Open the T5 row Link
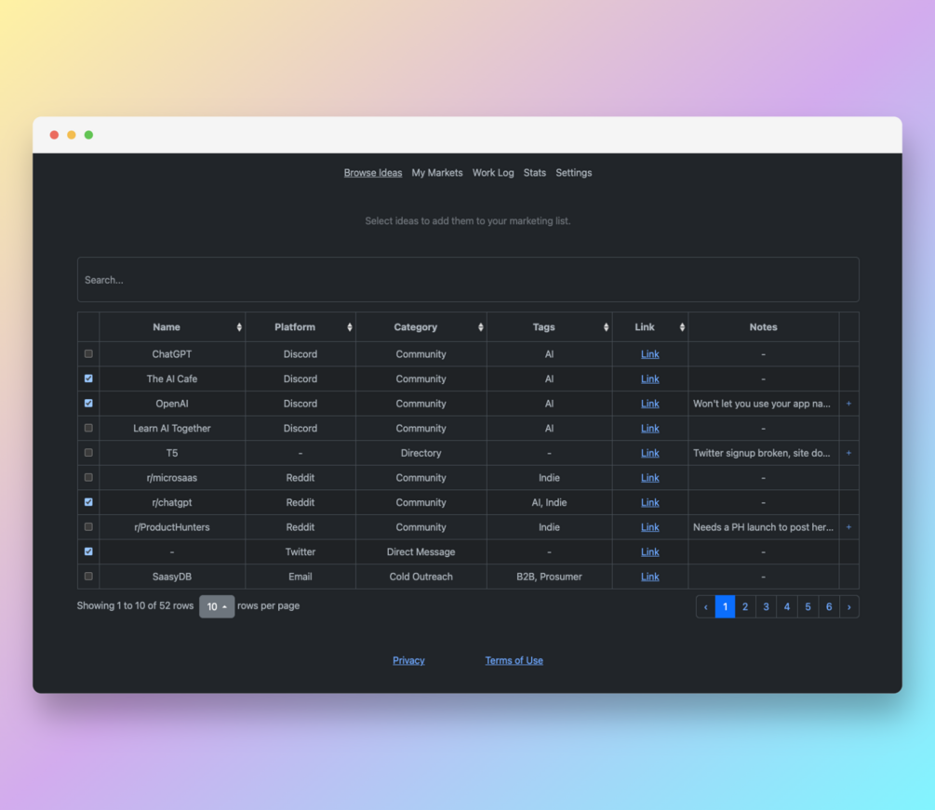 [650, 453]
